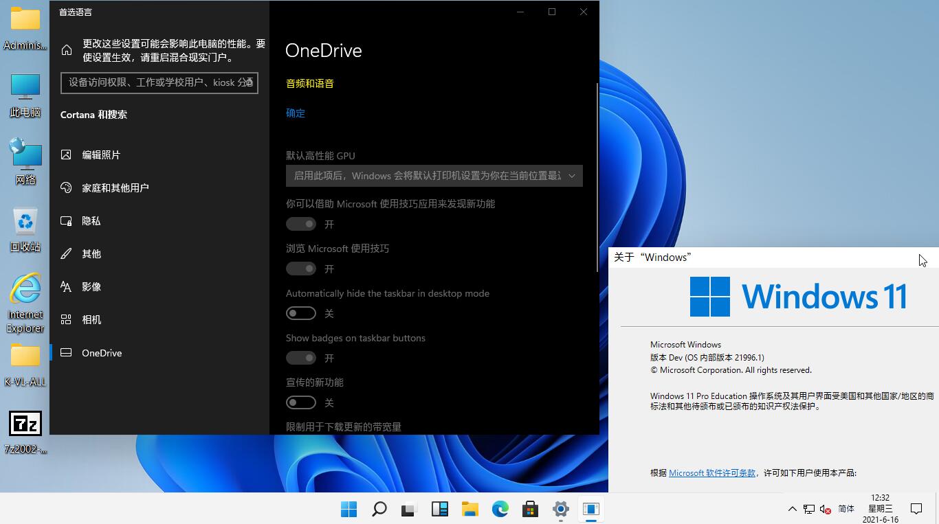
Task: Click the 简体 input method indicator
Action: tap(846, 509)
